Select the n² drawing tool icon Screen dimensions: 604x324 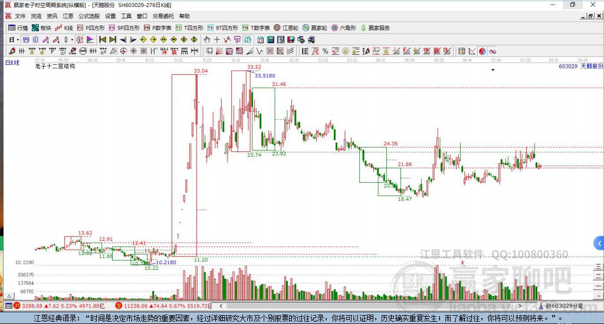coord(103,51)
